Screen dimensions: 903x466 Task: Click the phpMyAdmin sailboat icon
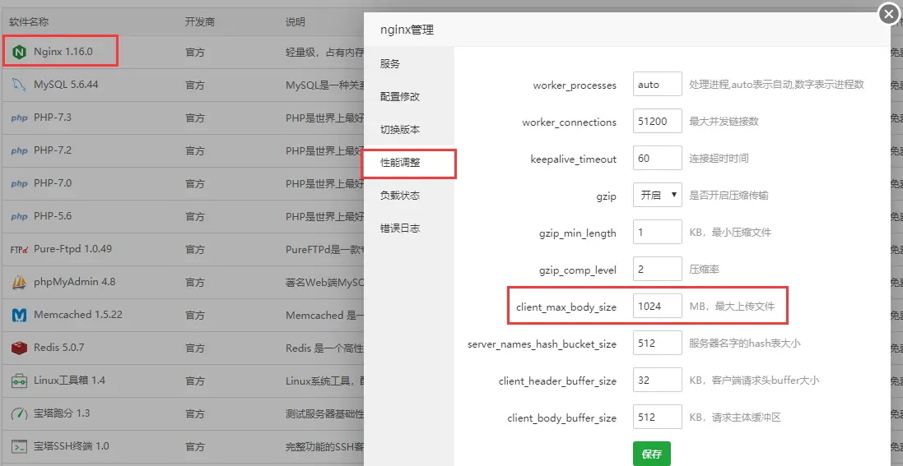point(19,282)
